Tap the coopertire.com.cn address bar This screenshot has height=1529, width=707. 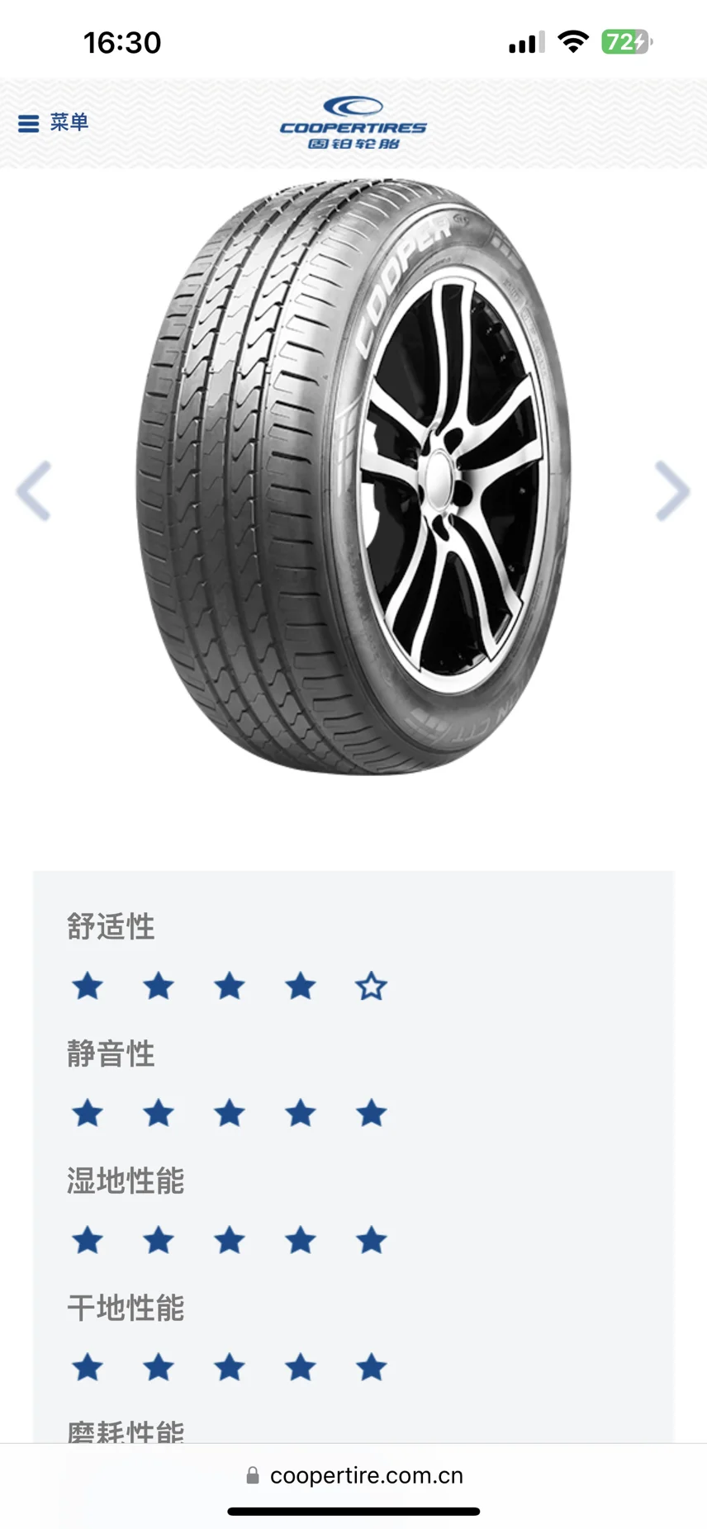pyautogui.click(x=354, y=1475)
